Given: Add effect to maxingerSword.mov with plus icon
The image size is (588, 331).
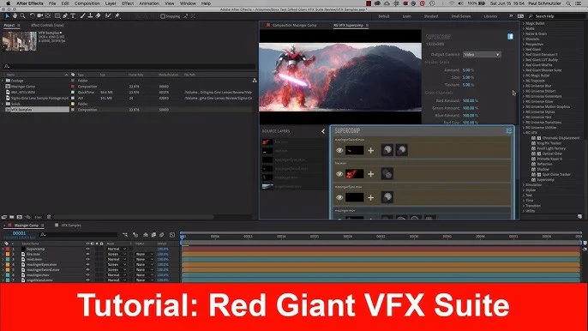Looking at the screenshot, I should pyautogui.click(x=370, y=150).
